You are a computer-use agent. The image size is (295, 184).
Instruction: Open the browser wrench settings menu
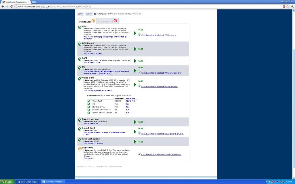coord(292,6)
